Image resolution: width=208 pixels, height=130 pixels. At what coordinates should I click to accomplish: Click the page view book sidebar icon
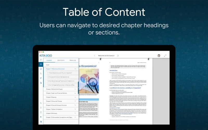coord(41,112)
